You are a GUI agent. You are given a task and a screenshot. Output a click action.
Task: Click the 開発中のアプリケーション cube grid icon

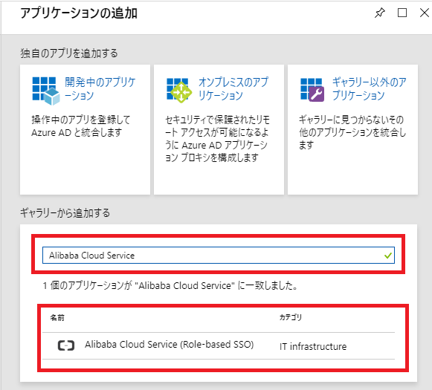(46, 91)
